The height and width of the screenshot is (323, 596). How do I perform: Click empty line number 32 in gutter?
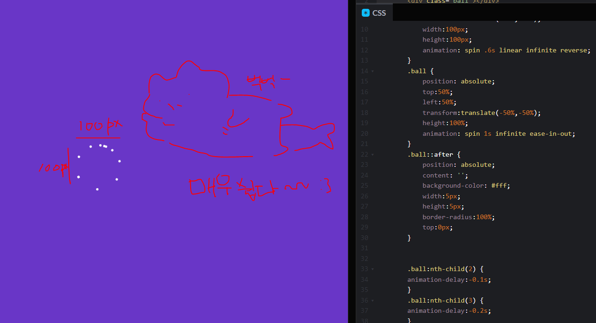(364, 259)
